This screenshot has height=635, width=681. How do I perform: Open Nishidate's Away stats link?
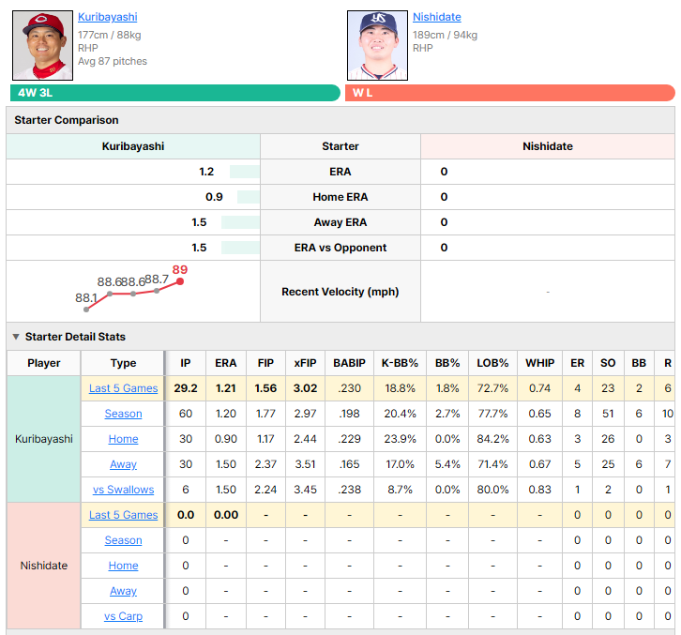[x=123, y=591]
